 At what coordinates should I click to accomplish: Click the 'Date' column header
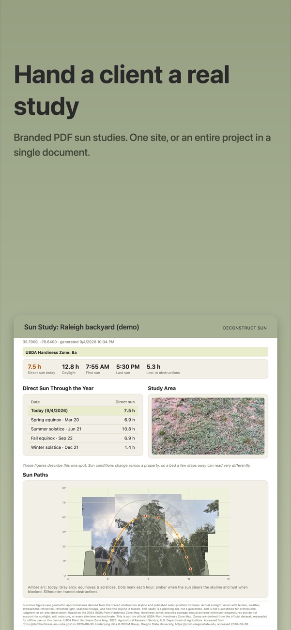(35, 402)
